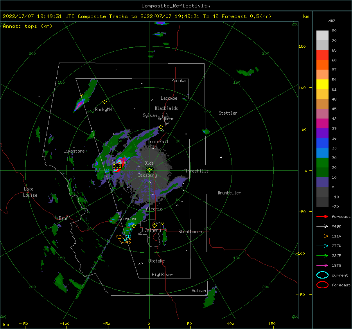Click the ThreeHills label
Screen dimensions: 352x329
197,171
